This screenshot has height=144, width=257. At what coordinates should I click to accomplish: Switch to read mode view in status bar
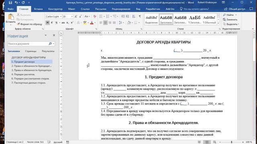tap(199, 142)
